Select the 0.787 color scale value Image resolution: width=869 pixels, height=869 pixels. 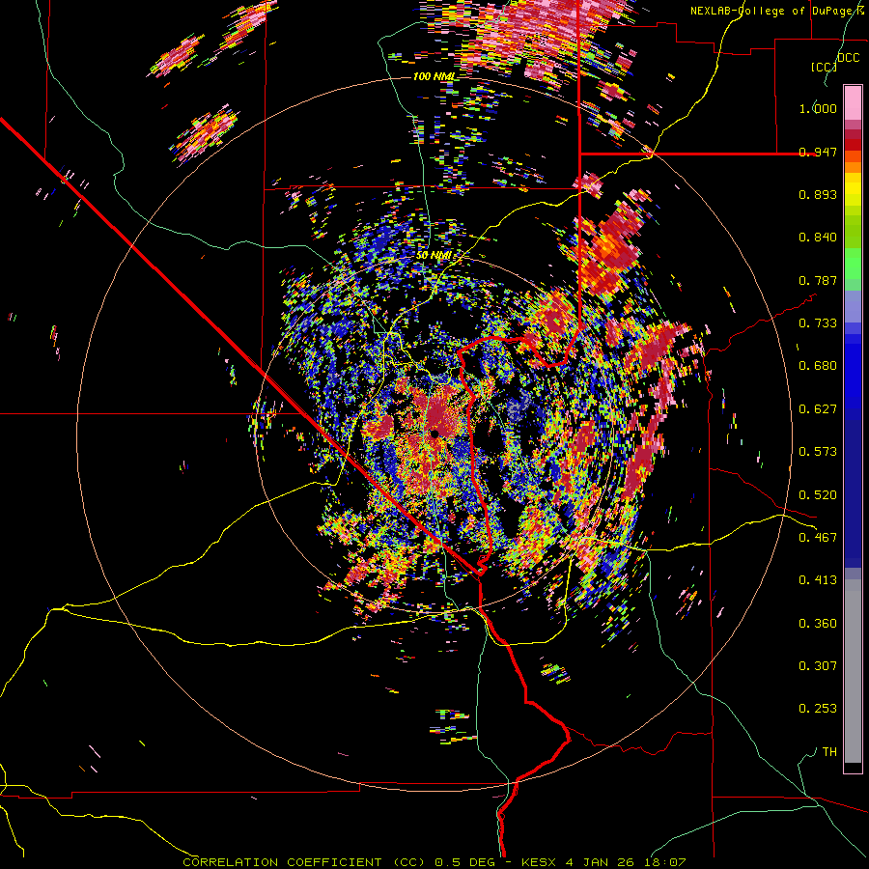tap(818, 280)
